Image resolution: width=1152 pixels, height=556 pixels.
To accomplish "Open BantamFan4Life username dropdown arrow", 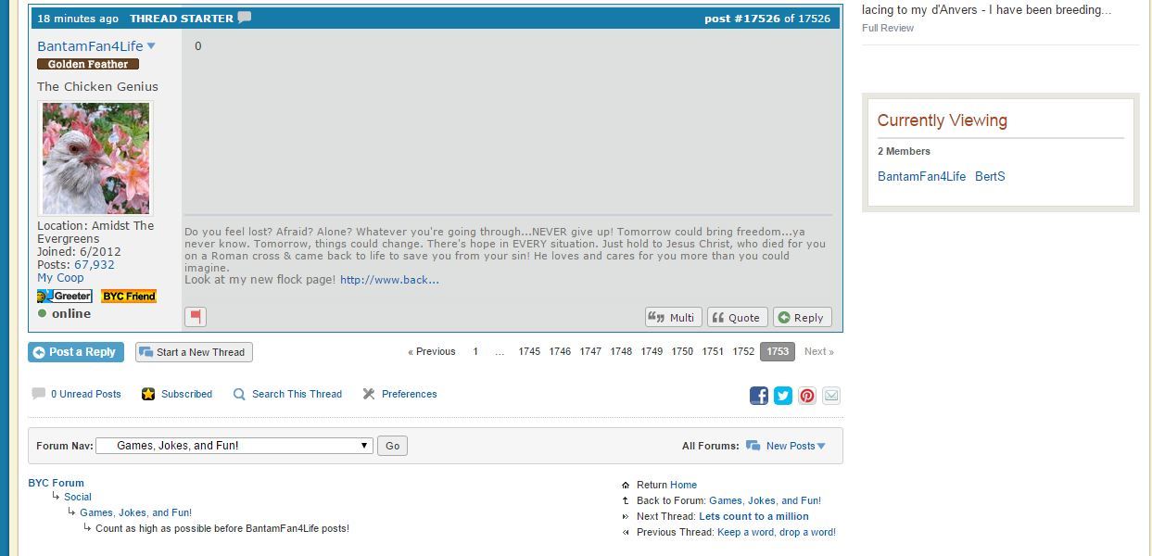I will (x=151, y=46).
